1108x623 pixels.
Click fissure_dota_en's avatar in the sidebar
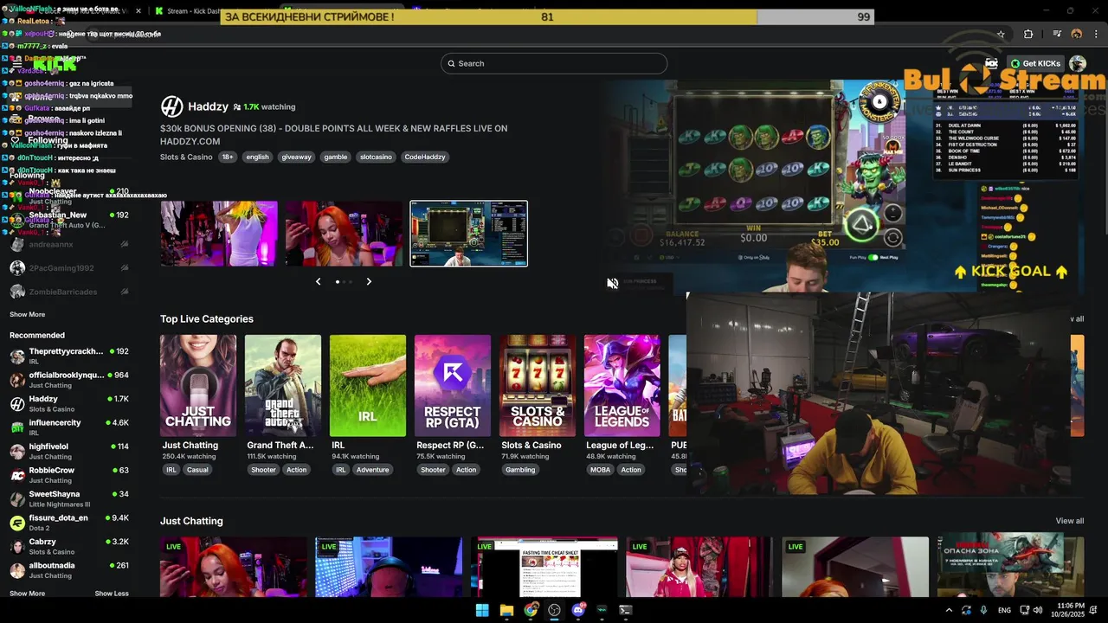17,523
